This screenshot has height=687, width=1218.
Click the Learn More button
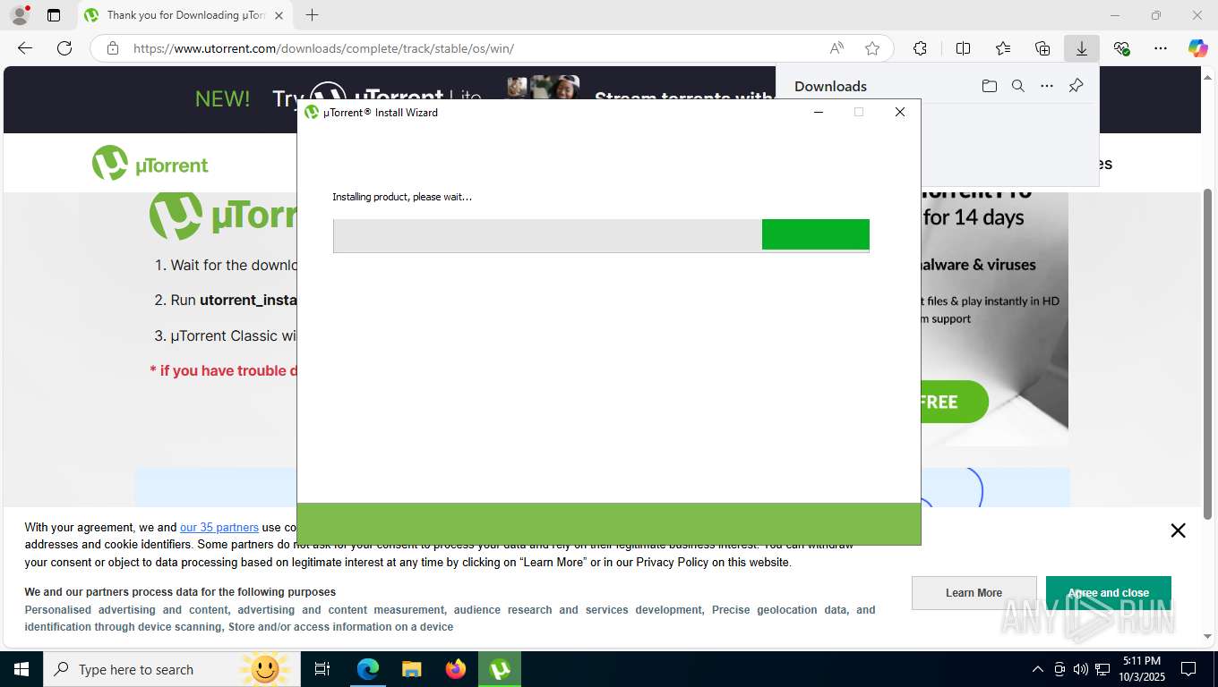pyautogui.click(x=974, y=592)
